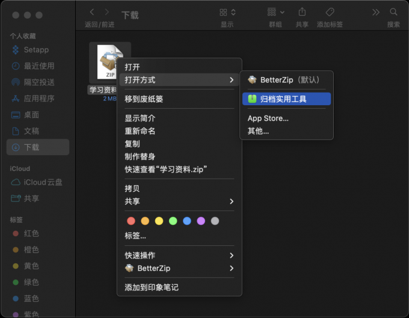The image size is (409, 318).
Task: Apply the orange tag color dot
Action: click(145, 221)
